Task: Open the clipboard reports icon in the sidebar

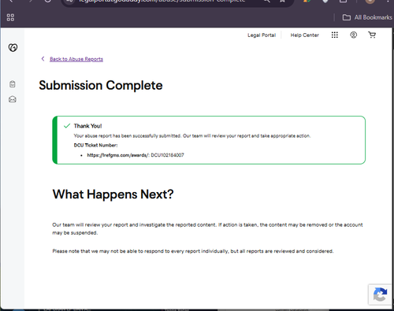Action: (x=13, y=84)
